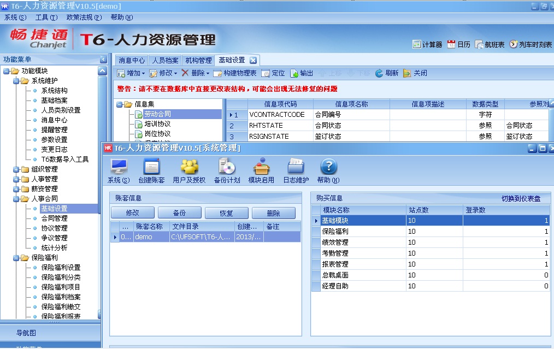Expand the 薪资管理 tree node
Image resolution: width=554 pixels, height=349 pixels.
click(x=16, y=189)
